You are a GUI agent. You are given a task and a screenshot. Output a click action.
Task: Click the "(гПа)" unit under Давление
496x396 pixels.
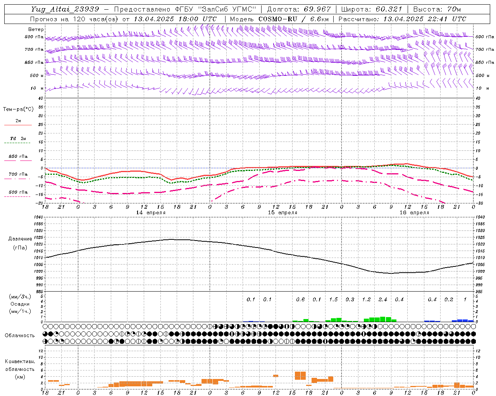(20, 248)
